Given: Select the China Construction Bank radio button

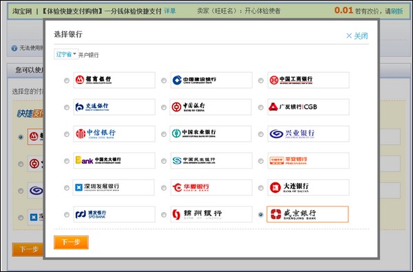Looking at the screenshot, I should pos(164,81).
